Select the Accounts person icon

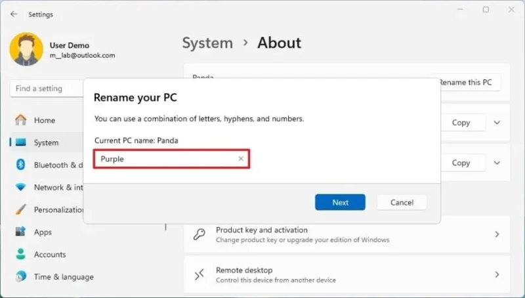pyautogui.click(x=20, y=254)
